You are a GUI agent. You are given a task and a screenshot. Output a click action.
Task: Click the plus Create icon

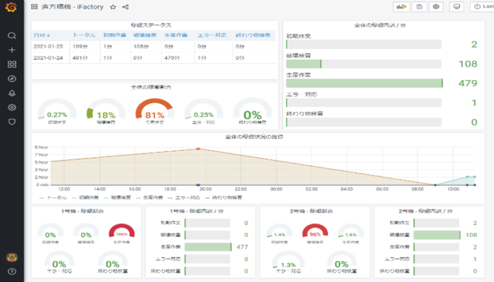[x=12, y=50]
